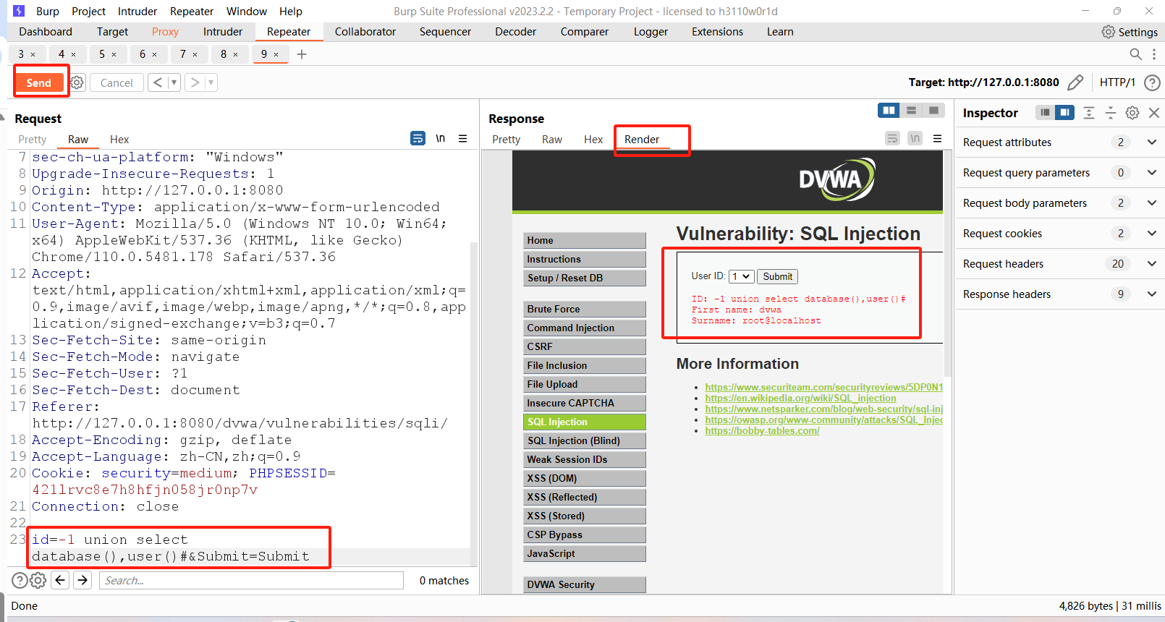Open search settings gear at bottom

tap(38, 580)
